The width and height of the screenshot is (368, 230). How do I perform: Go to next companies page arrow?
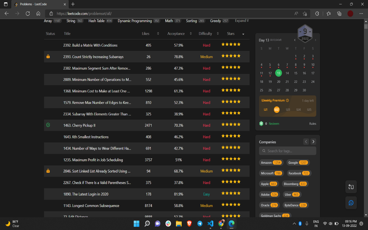(x=313, y=141)
